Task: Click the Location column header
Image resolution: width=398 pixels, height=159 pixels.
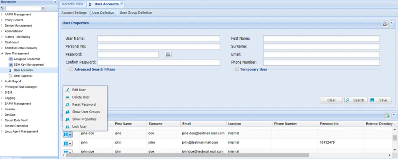Action: 249,124
